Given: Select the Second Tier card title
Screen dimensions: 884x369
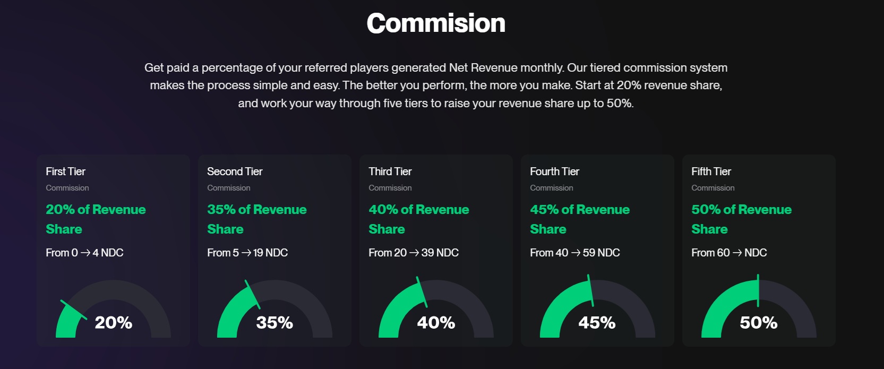Looking at the screenshot, I should tap(235, 171).
